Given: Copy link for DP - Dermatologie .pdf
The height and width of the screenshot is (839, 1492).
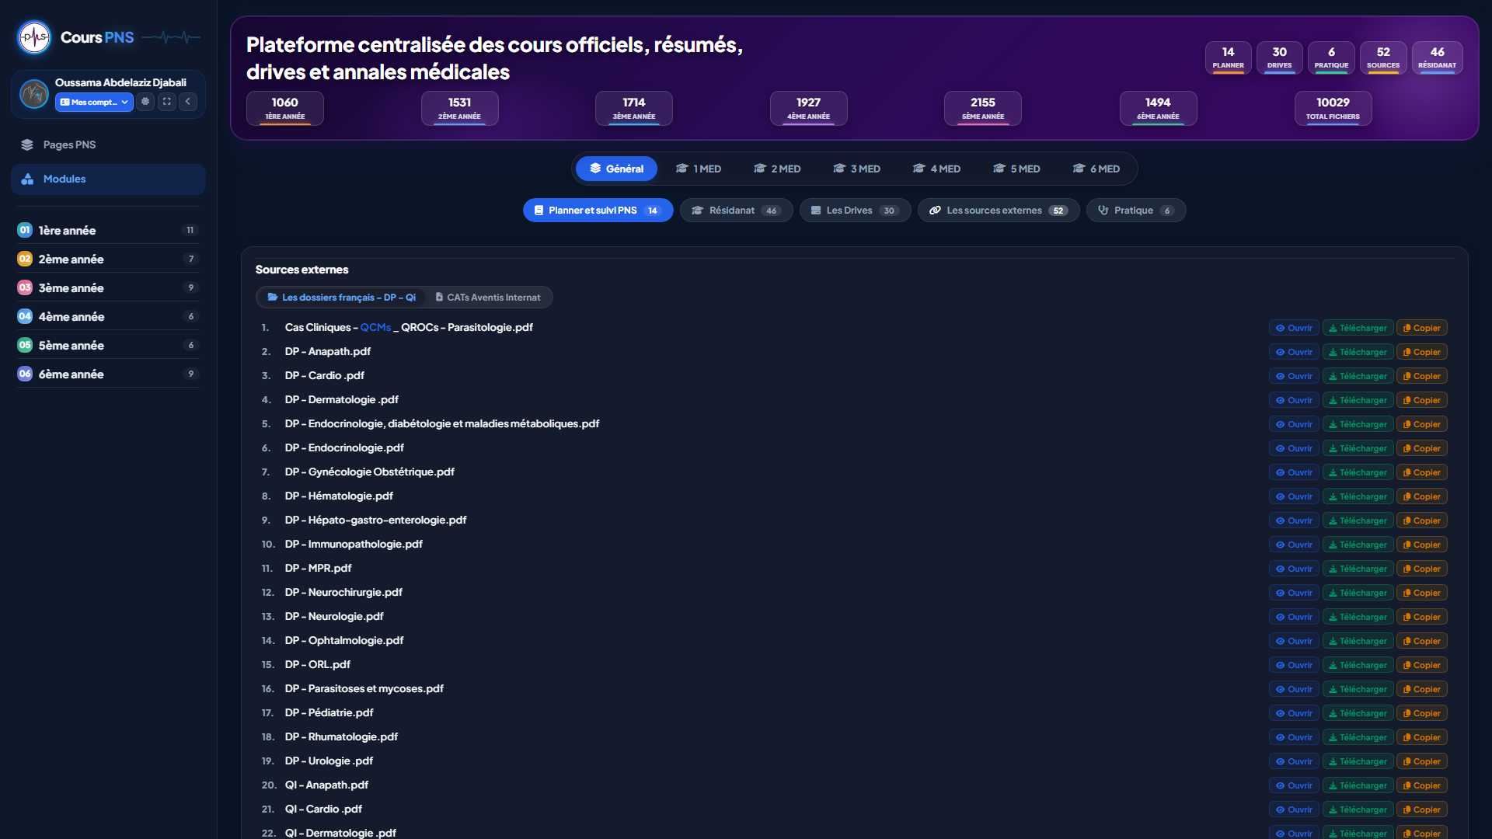Looking at the screenshot, I should pos(1421,400).
